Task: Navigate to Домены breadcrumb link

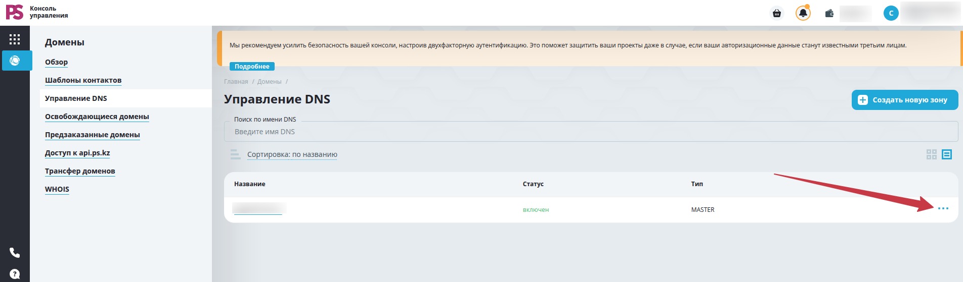Action: (x=269, y=82)
